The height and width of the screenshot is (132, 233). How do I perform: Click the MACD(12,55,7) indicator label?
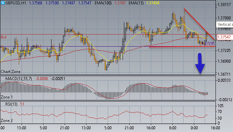point(19,79)
